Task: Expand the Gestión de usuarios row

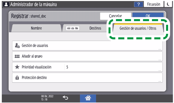Action: pyautogui.click(x=87, y=46)
